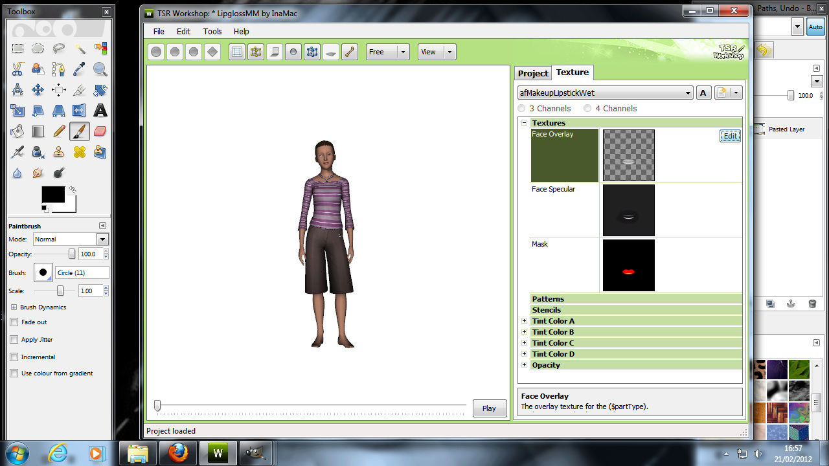Viewport: 829px width, 466px height.
Task: Open the Help menu
Action: [x=241, y=31]
